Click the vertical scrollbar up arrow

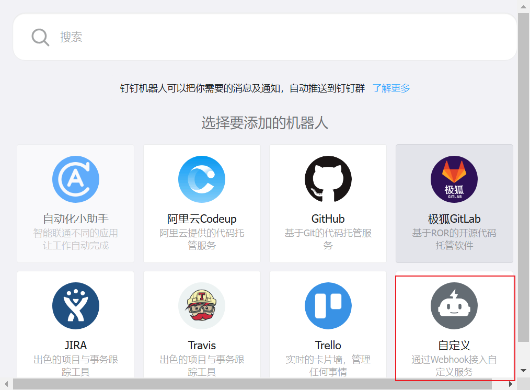(x=523, y=6)
